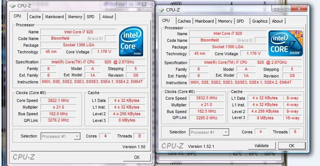Image resolution: width=320 pixels, height=166 pixels.
Task: Click Name field in version 1.52.1 window
Action: point(228,33)
